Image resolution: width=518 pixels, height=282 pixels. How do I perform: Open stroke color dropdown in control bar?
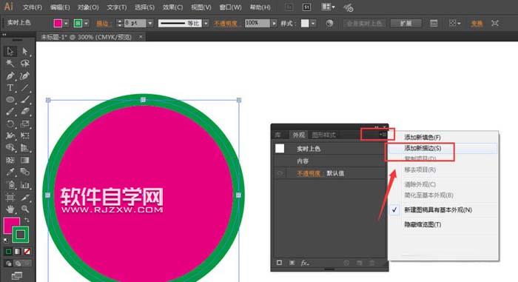click(87, 23)
